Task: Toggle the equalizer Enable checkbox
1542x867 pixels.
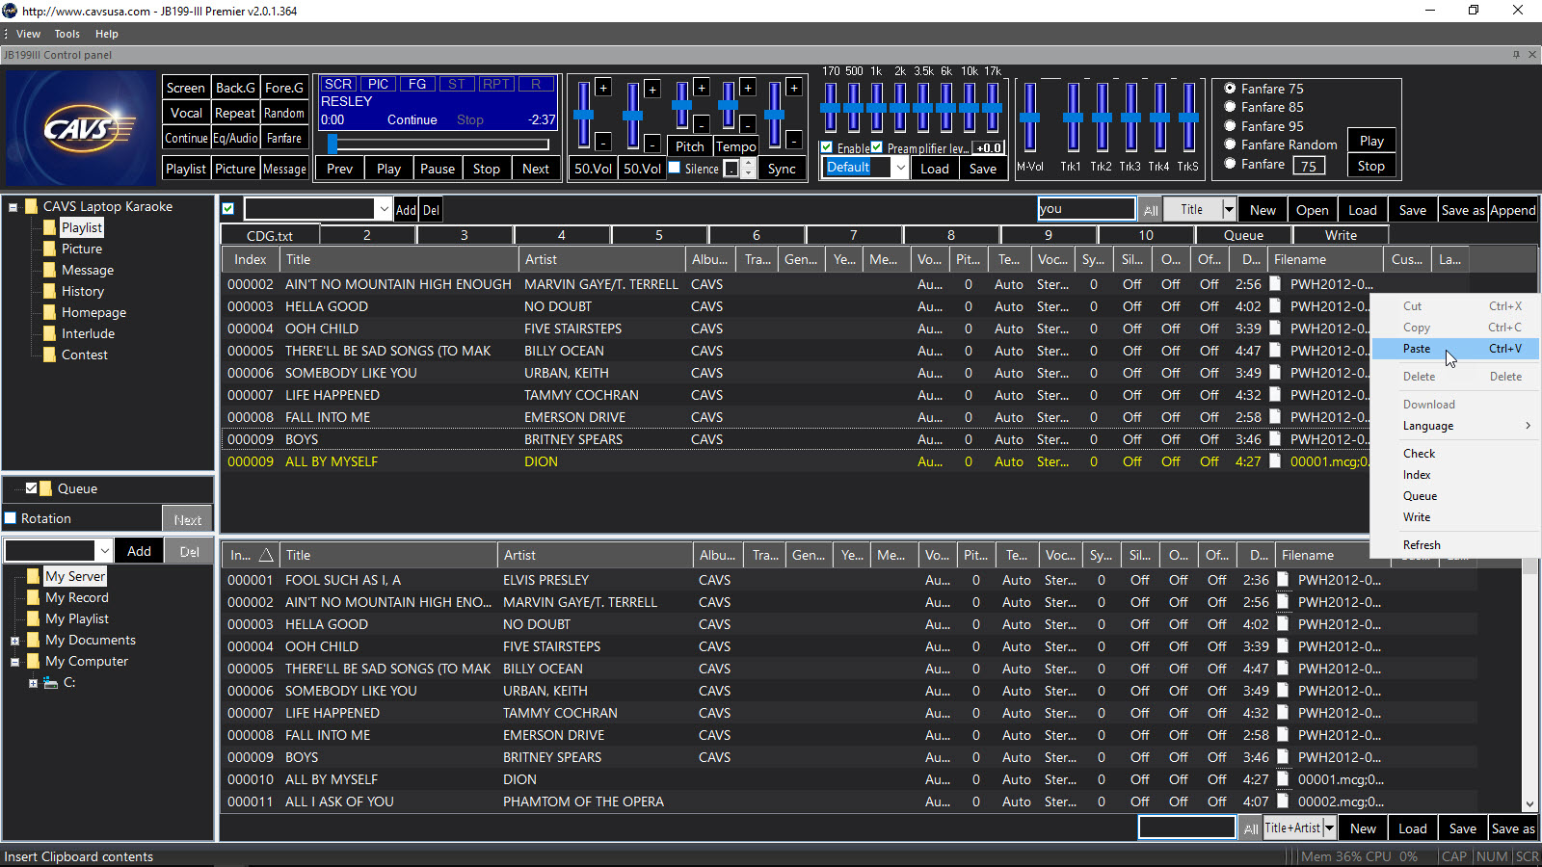Action: tap(827, 147)
